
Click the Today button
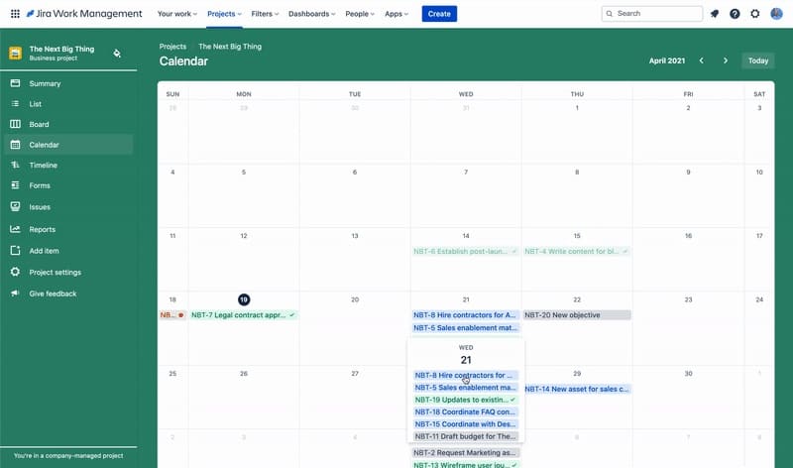click(757, 60)
